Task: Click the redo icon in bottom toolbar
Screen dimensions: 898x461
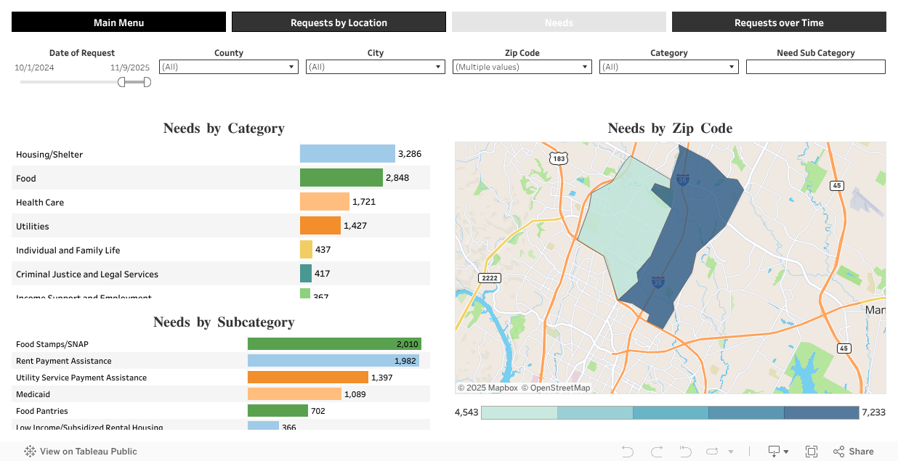Action: pos(657,452)
